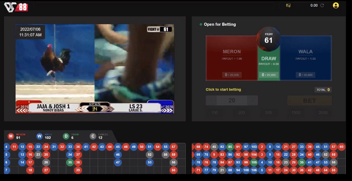Decrease bet amount with minus button

[211, 100]
